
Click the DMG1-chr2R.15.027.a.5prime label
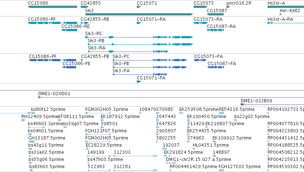(x=199, y=159)
